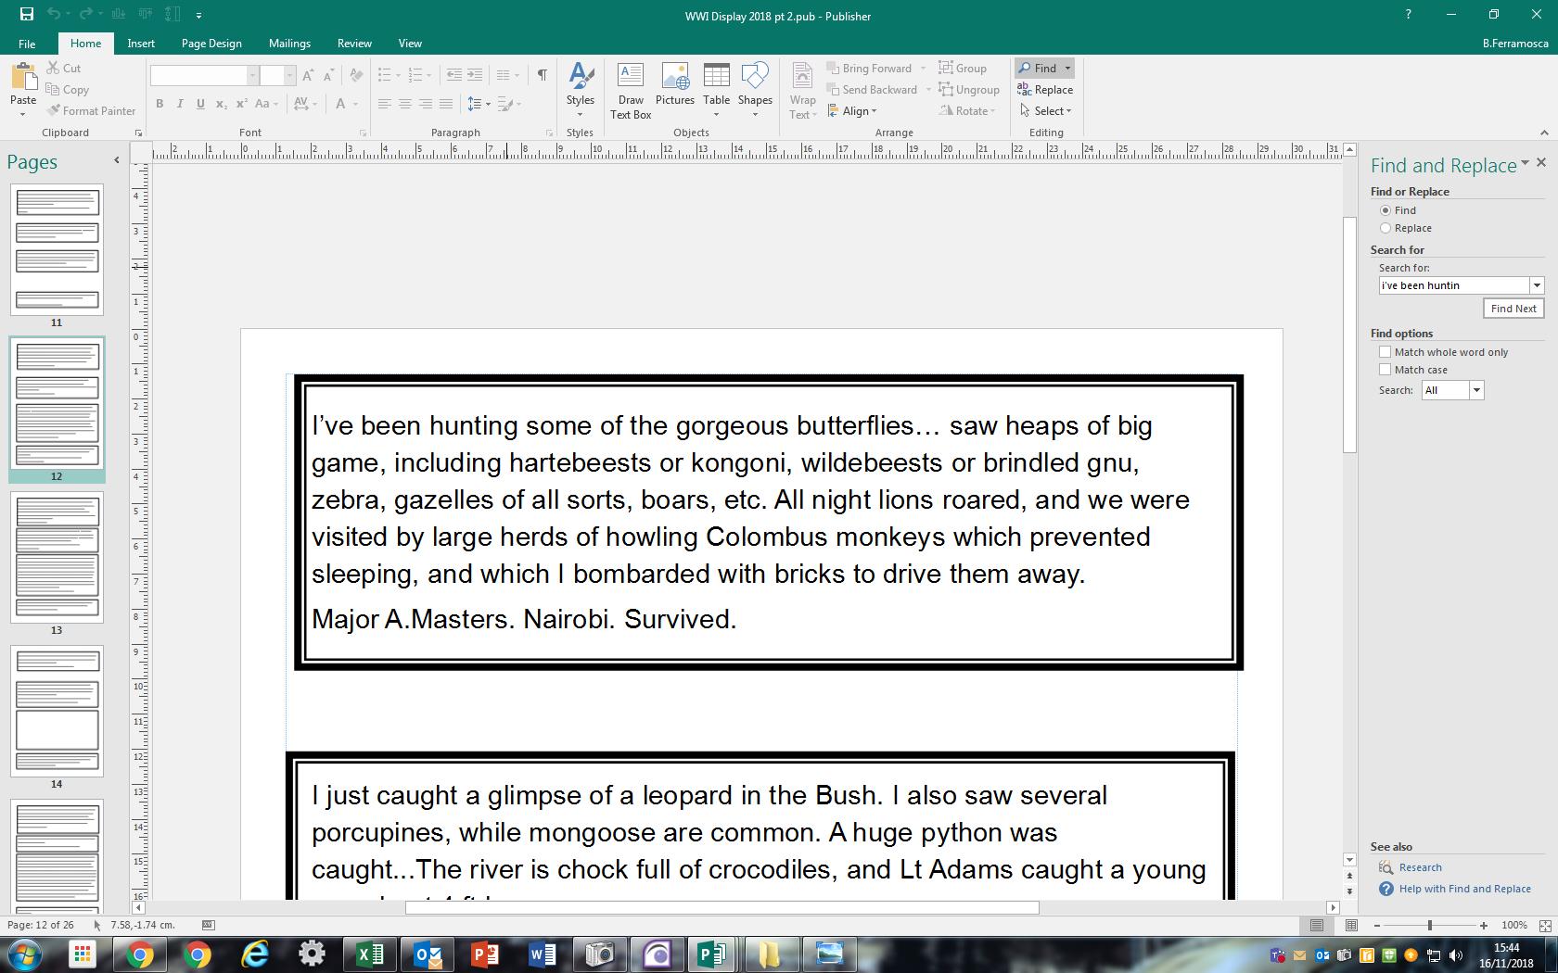This screenshot has width=1558, height=973.
Task: Select page 13 thumbnail
Action: click(57, 557)
